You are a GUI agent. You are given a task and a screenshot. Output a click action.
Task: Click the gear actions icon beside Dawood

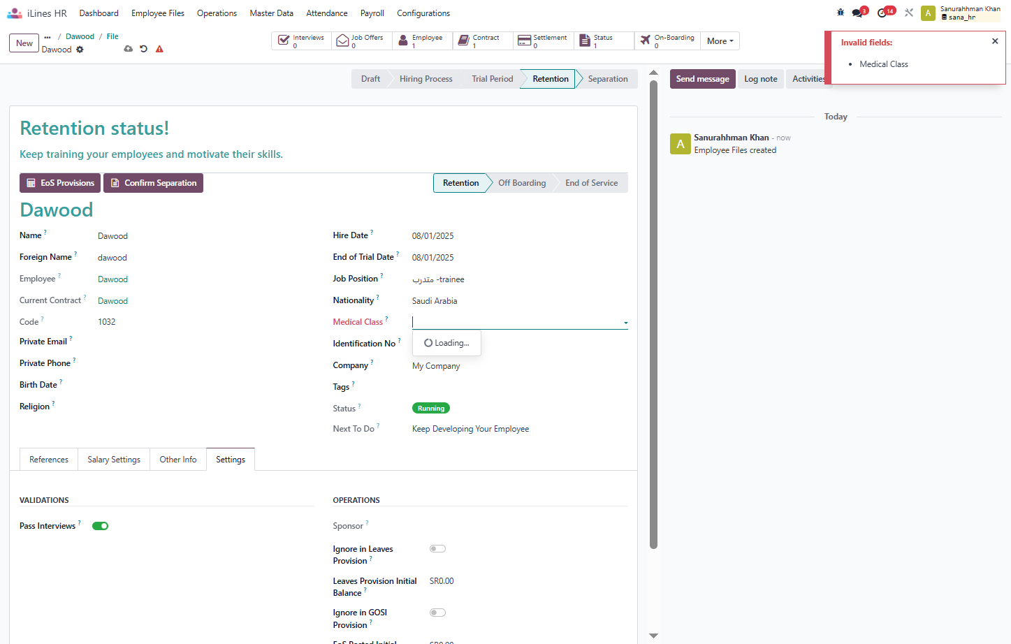(x=80, y=50)
